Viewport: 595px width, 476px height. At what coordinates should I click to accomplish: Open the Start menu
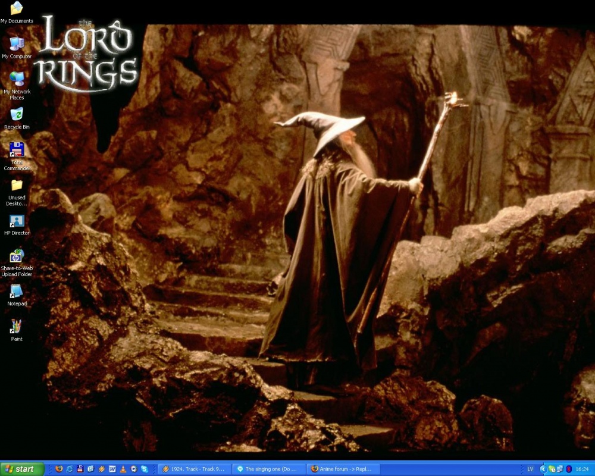pyautogui.click(x=21, y=469)
